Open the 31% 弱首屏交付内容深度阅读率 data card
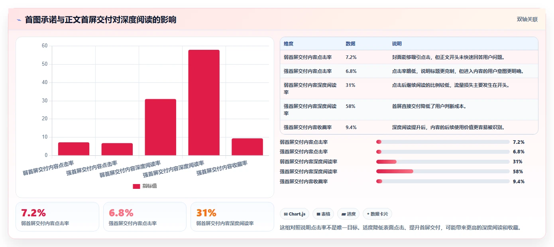This screenshot has height=247, width=554. [232, 217]
